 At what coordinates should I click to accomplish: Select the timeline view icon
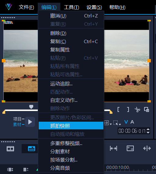click(31, 149)
